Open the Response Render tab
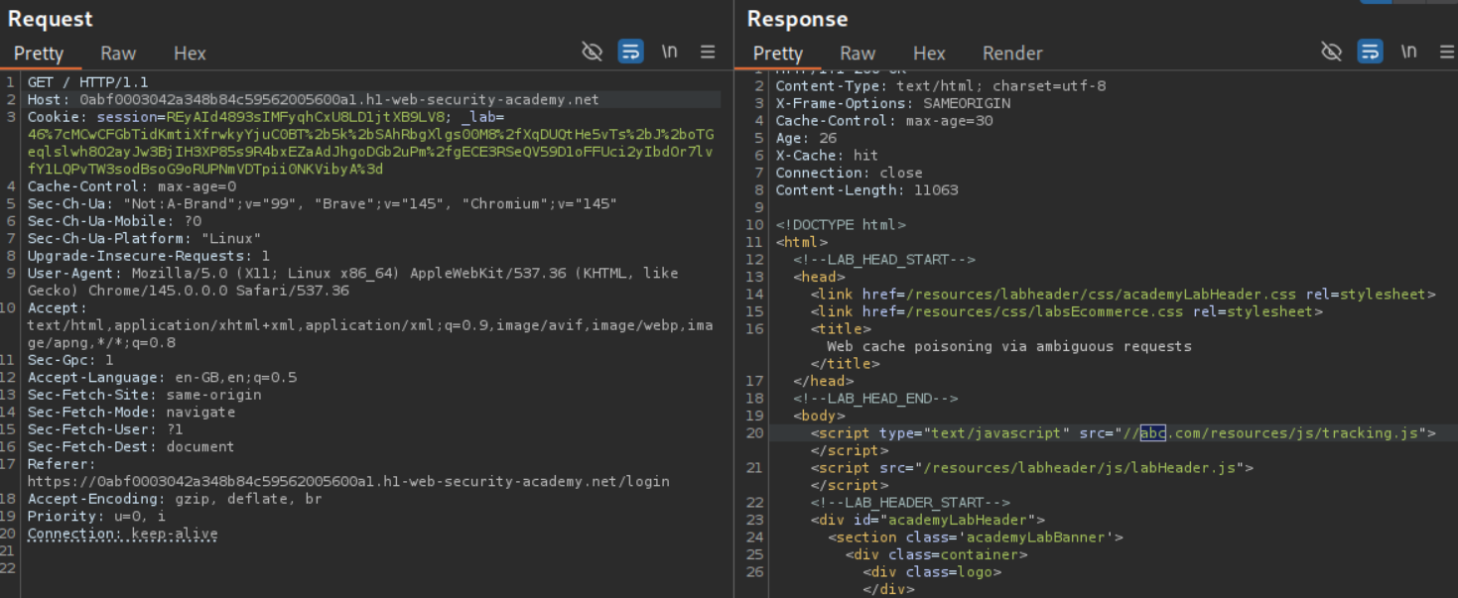The width and height of the screenshot is (1458, 598). coord(1012,54)
